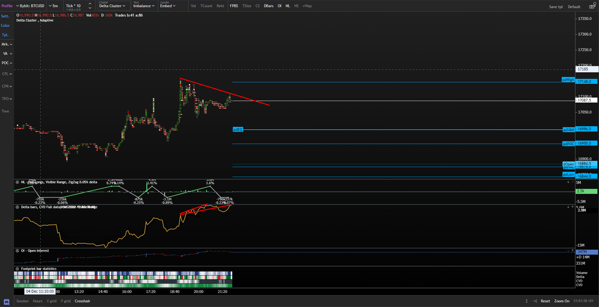Click the Default template button

[574, 7]
